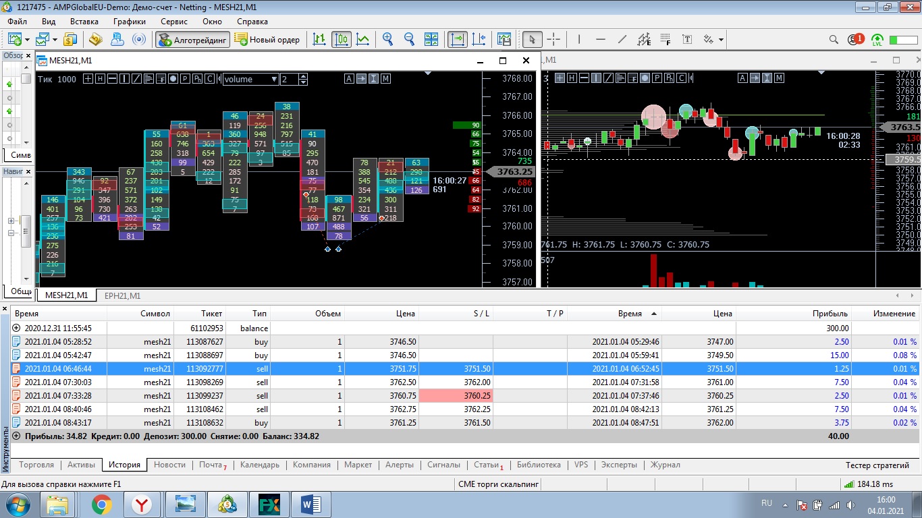Switch to the Новости tab
Image resolution: width=922 pixels, height=518 pixels.
pyautogui.click(x=169, y=465)
